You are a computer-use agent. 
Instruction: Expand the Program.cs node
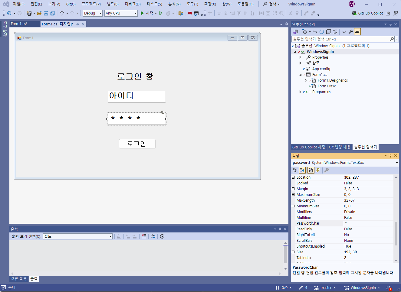point(300,92)
